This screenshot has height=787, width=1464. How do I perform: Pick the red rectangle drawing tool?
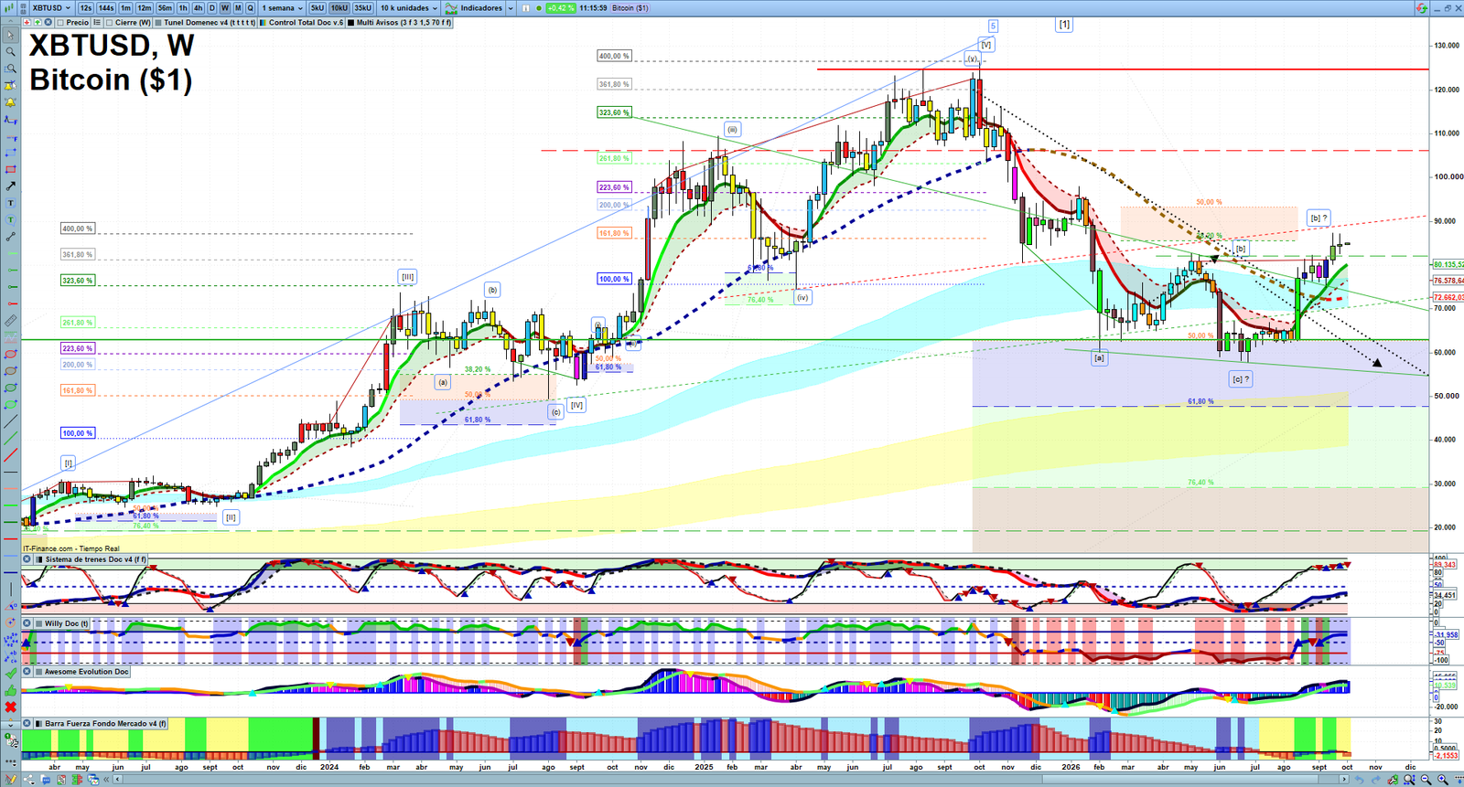click(10, 169)
